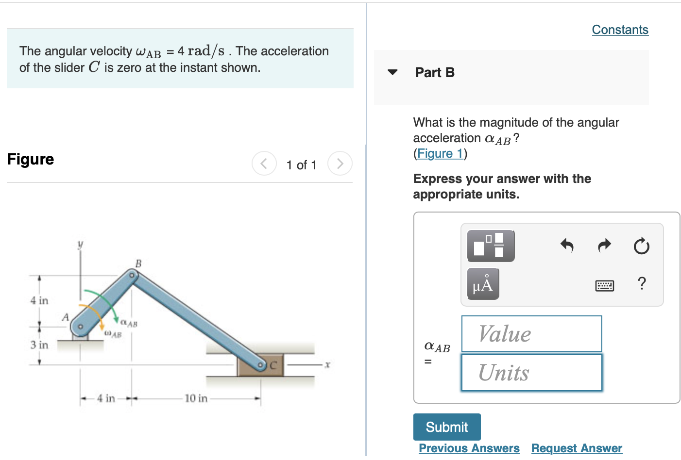Select the Figure section heading
Screen dimensions: 681x460
30,159
